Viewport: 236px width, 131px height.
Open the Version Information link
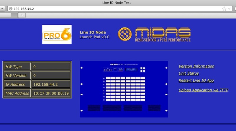pos(196,66)
